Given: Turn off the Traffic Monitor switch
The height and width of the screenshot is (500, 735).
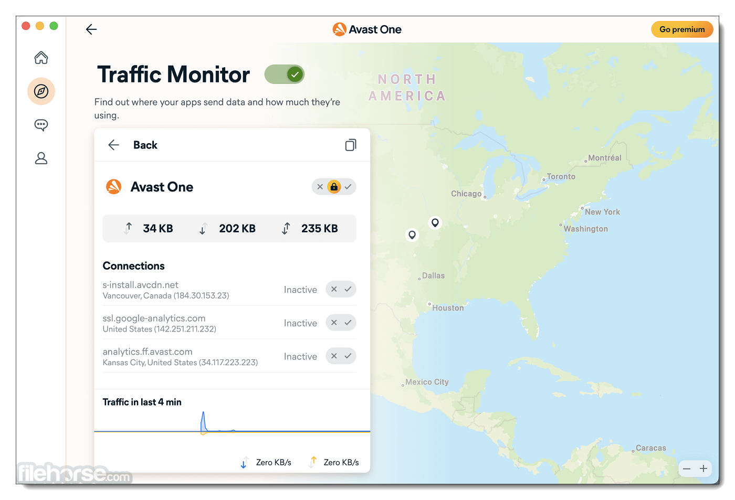Looking at the screenshot, I should 284,75.
